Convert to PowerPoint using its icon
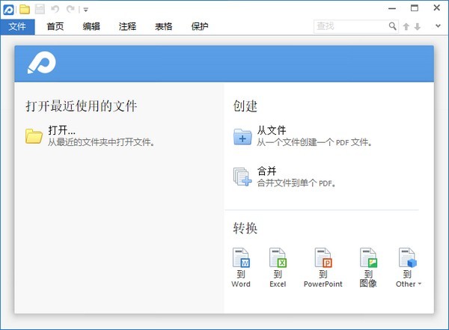 [323, 257]
